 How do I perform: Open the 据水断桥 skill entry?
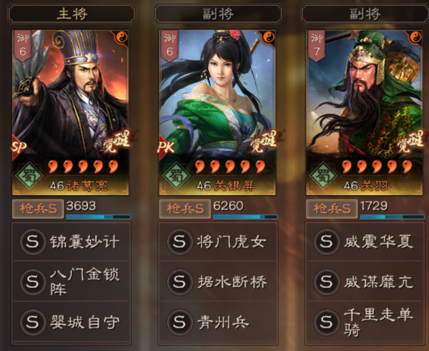pyautogui.click(x=218, y=281)
